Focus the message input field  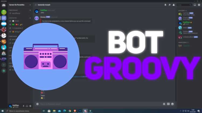point(100,104)
